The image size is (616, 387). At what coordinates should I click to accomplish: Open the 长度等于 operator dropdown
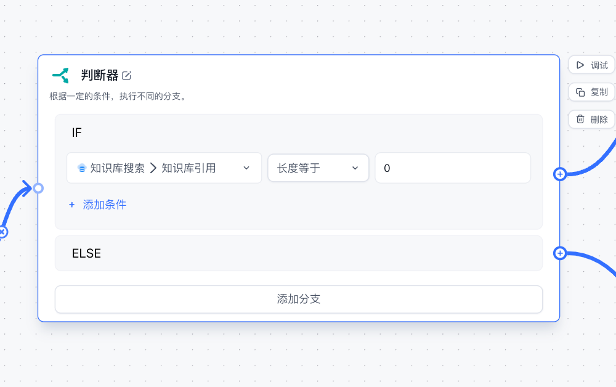(318, 168)
